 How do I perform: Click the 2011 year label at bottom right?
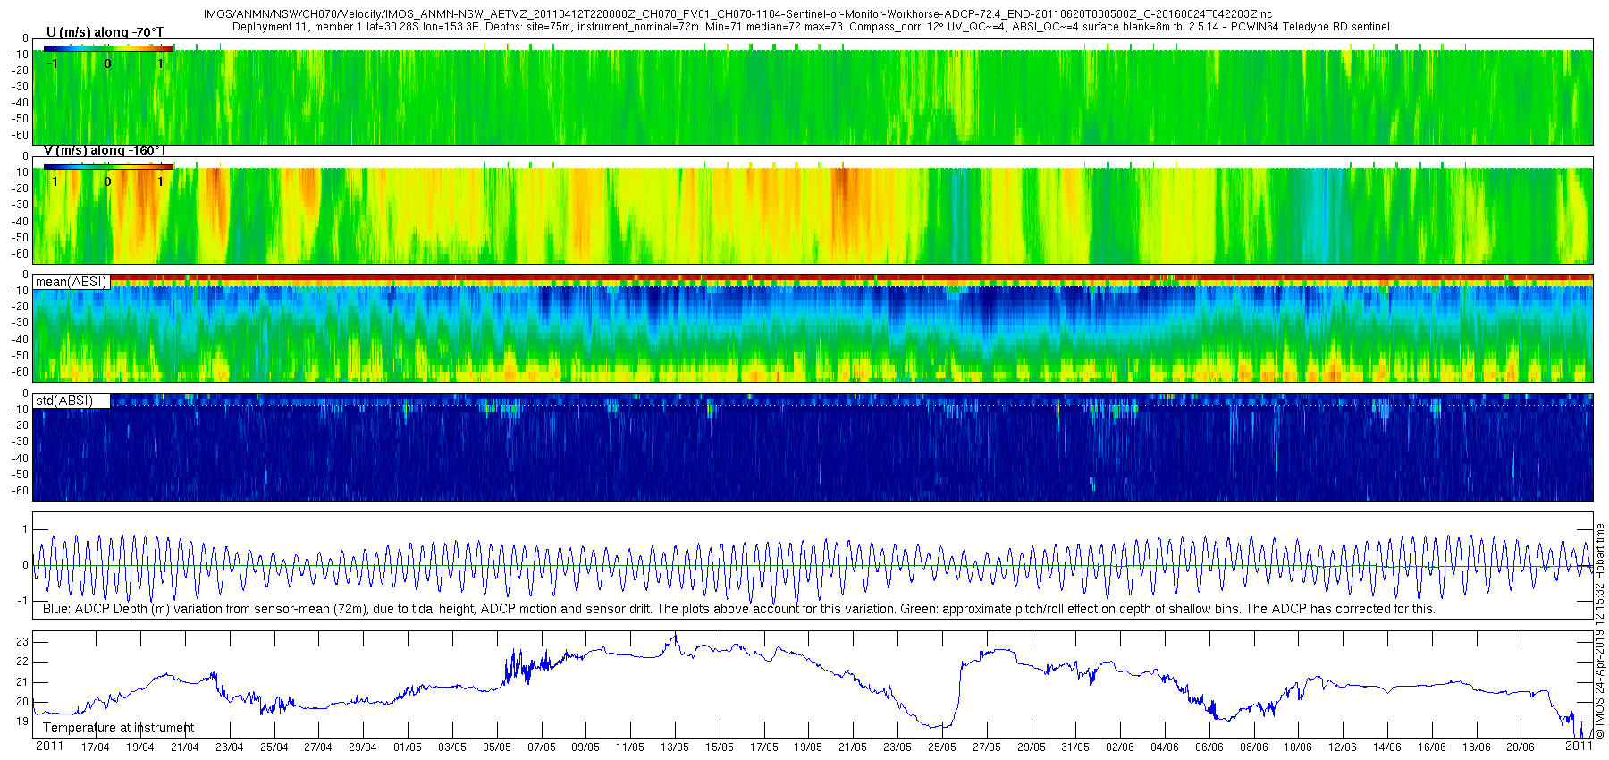click(x=1579, y=746)
